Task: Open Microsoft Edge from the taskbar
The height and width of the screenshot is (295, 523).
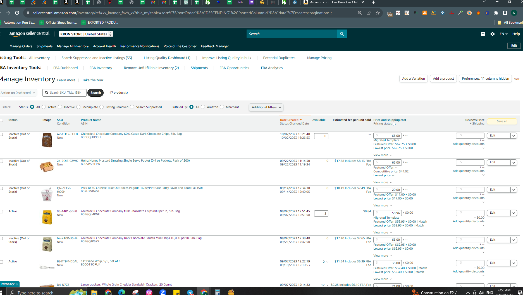Action: (122, 292)
